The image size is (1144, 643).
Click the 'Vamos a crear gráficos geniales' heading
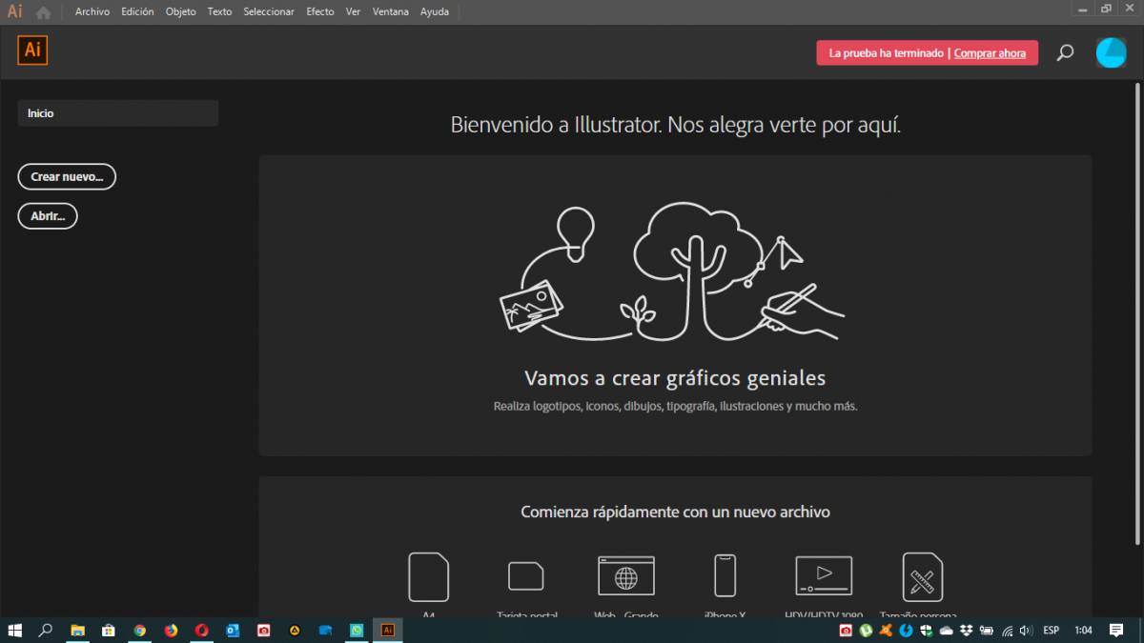(x=675, y=378)
